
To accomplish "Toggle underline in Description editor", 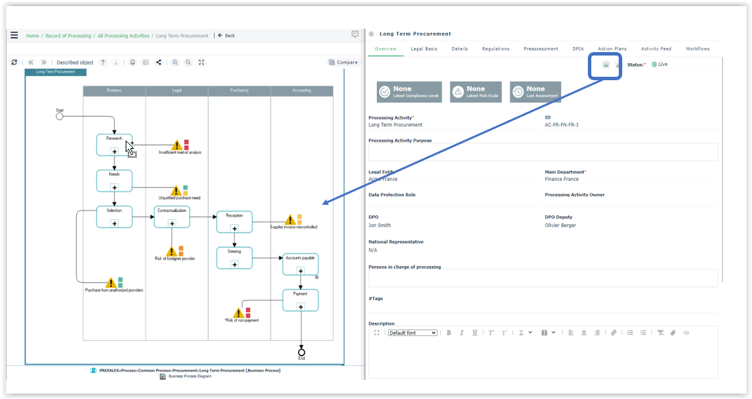I will click(x=475, y=332).
